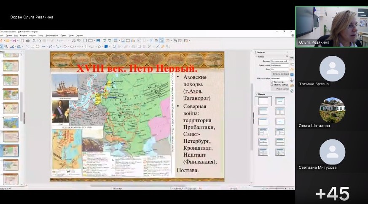Screen dimensions: 368x204
Task: Open sidebar Styles deck icon
Action: [292, 80]
